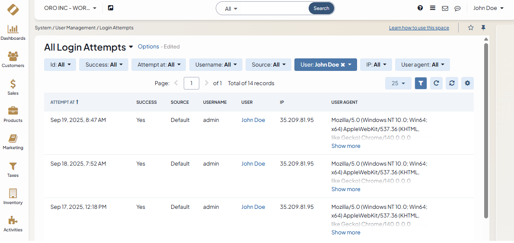
Task: Toggle the filters funnel button
Action: tap(421, 83)
